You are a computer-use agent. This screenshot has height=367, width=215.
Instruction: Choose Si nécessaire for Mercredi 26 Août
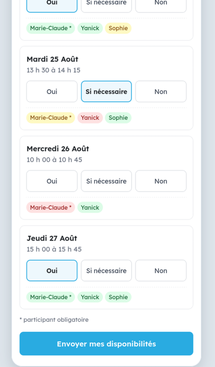(107, 181)
